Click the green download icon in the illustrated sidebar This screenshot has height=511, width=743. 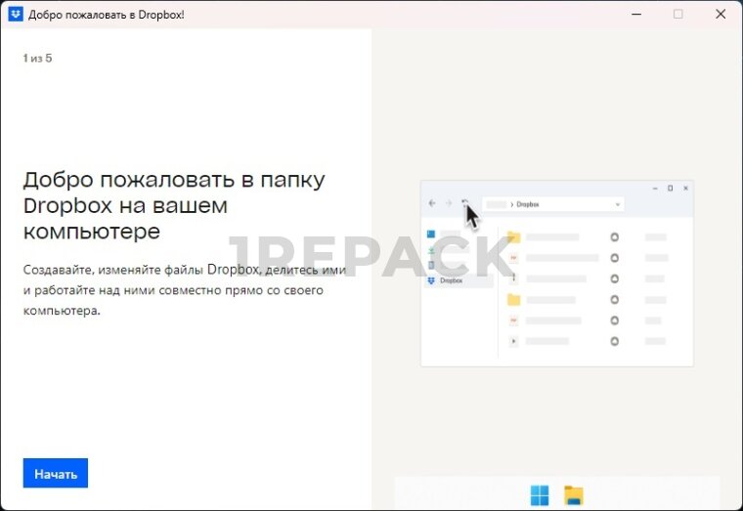(431, 250)
